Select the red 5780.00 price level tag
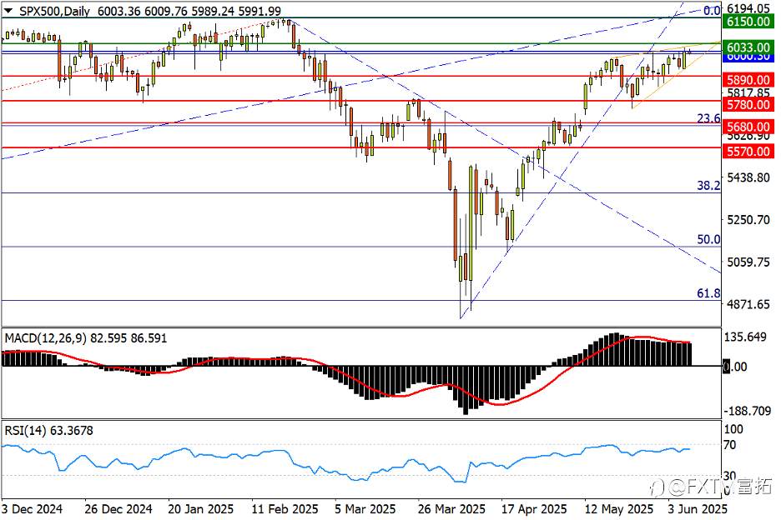The width and height of the screenshot is (781, 520). point(748,104)
